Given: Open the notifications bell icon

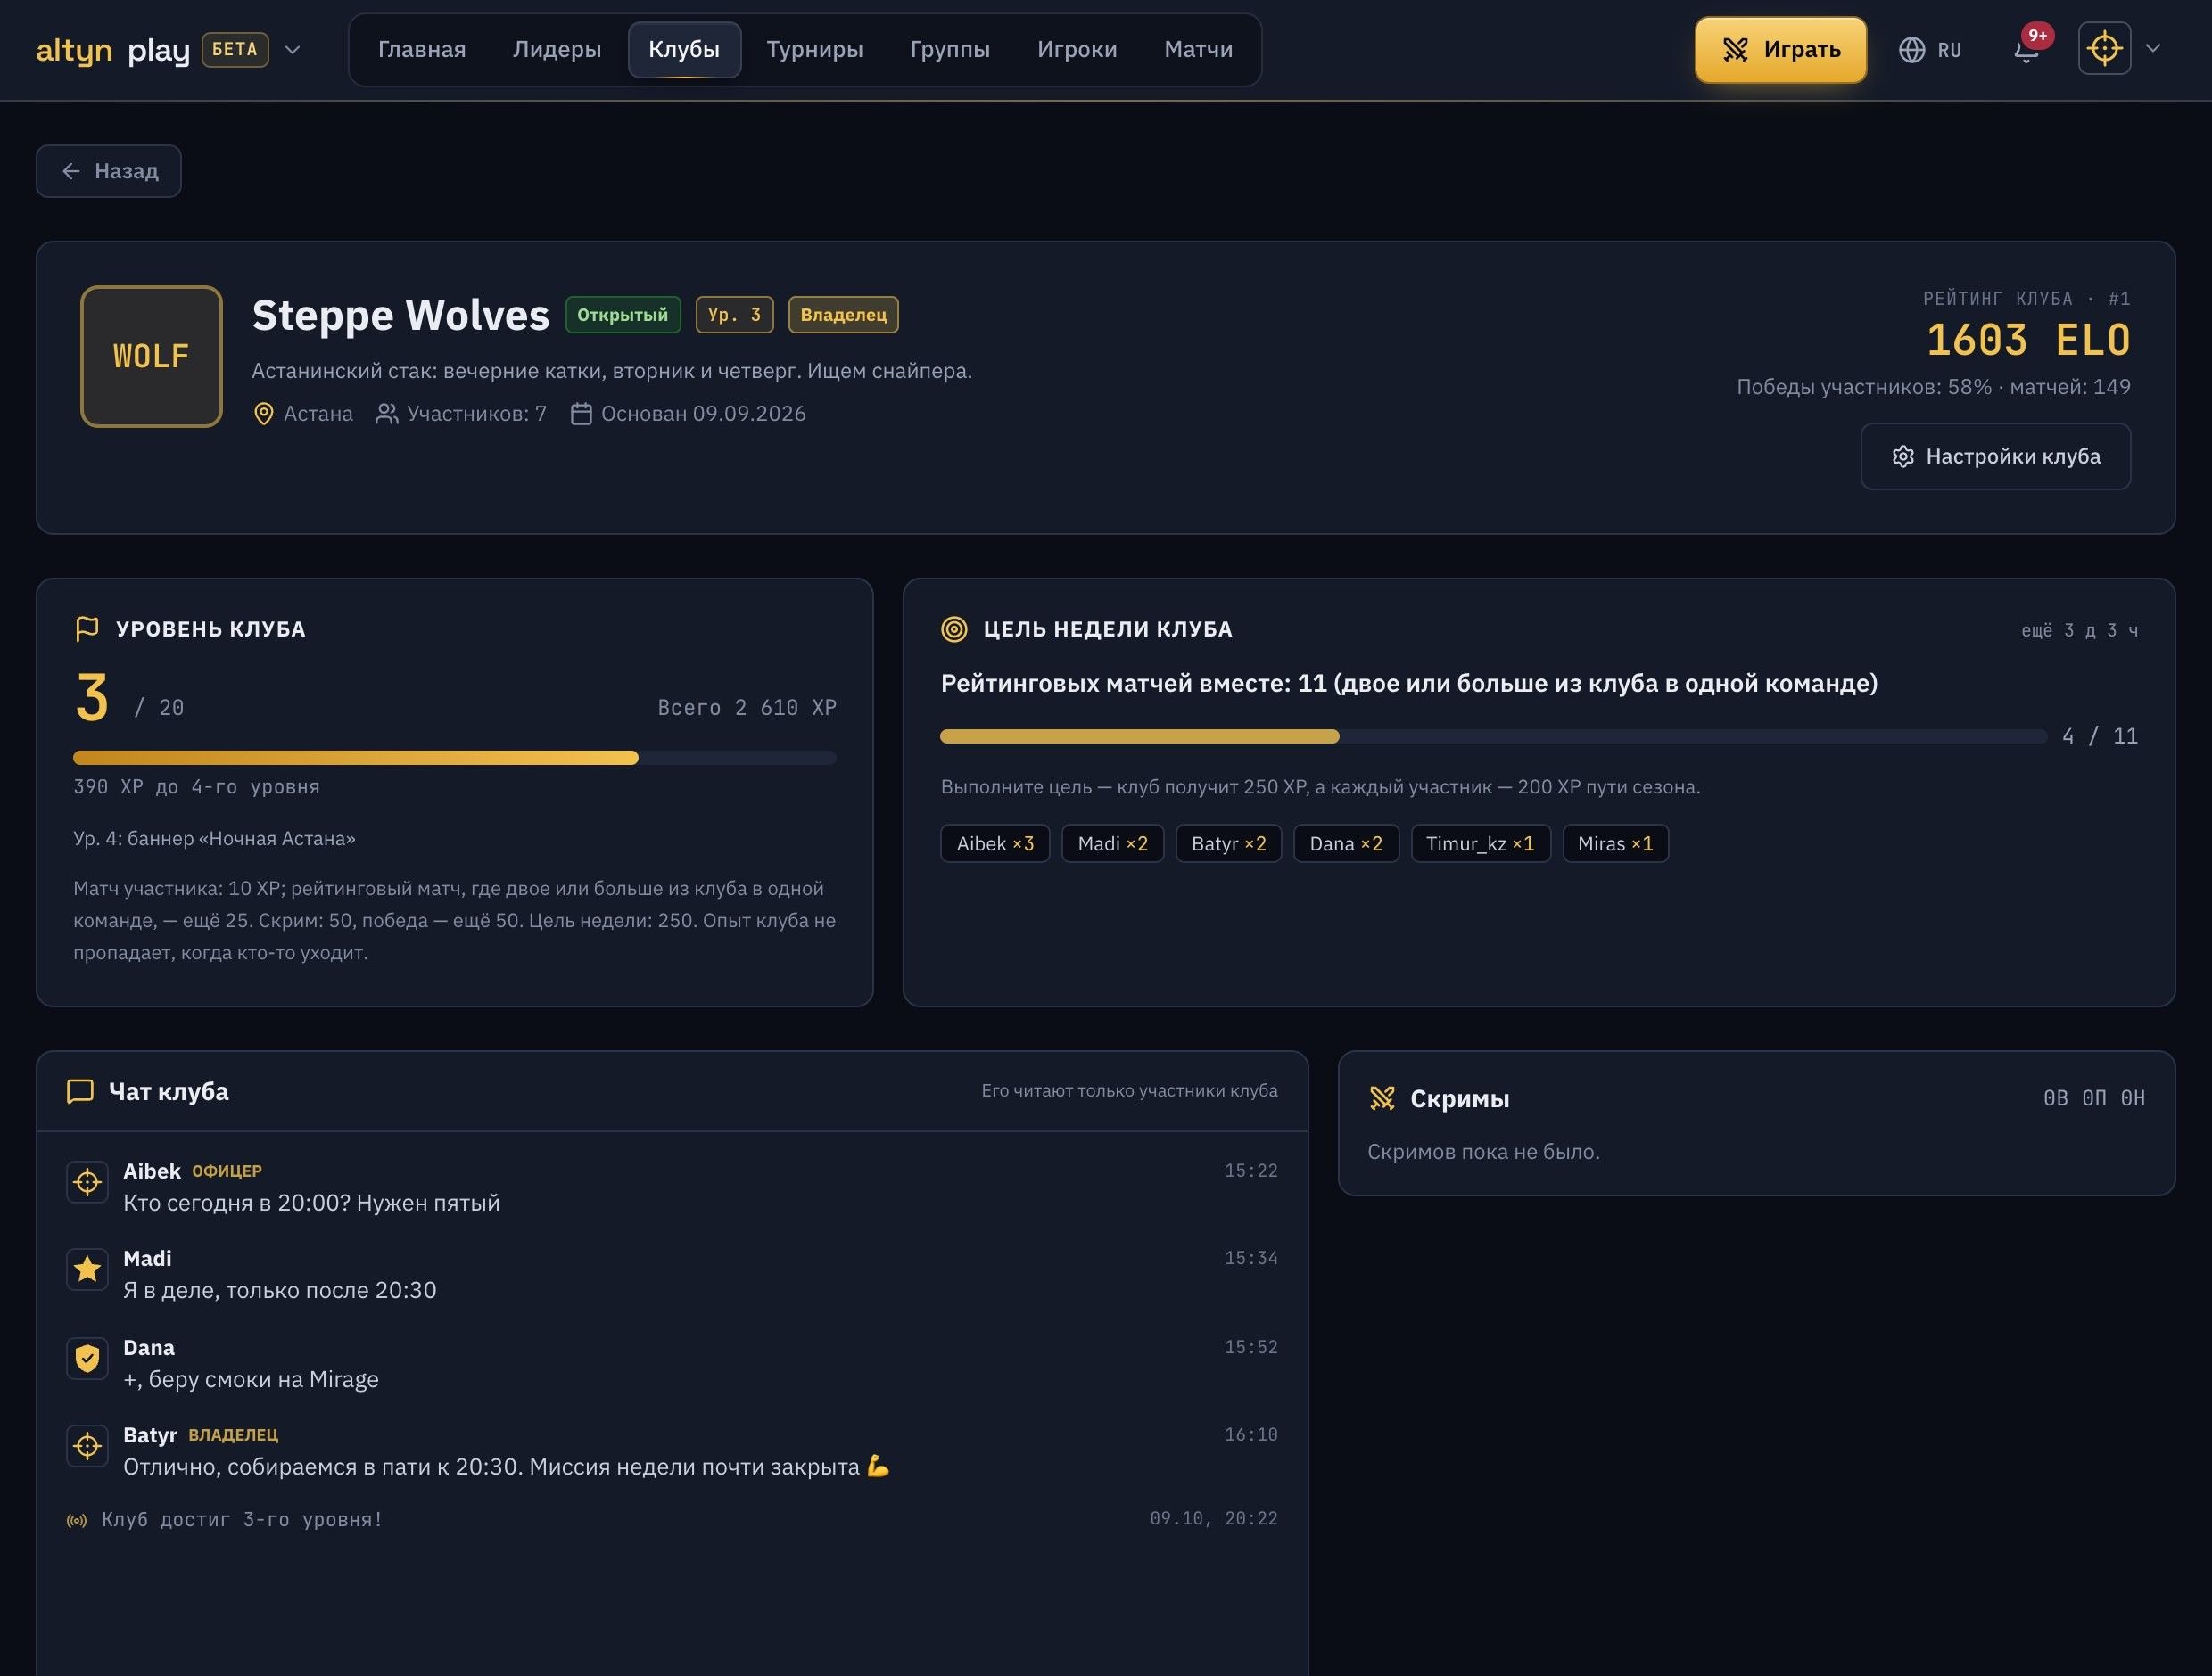Looking at the screenshot, I should point(2026,50).
